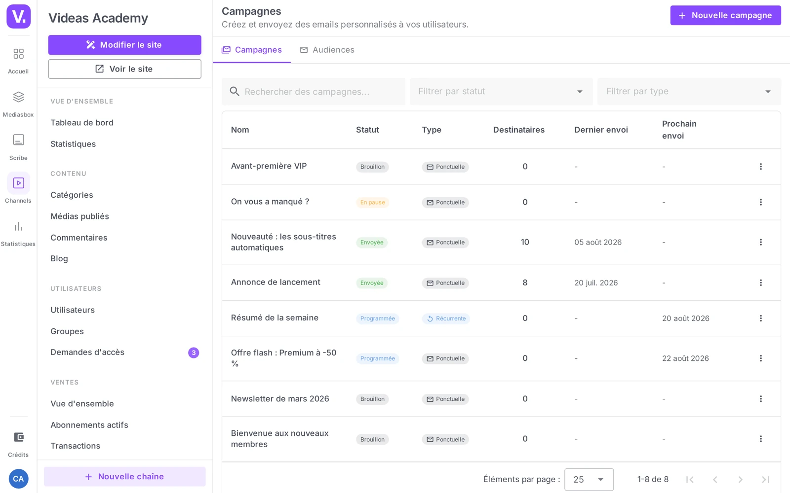Click the Nouvelle campagne button
Screen dimensions: 790x493
725,15
